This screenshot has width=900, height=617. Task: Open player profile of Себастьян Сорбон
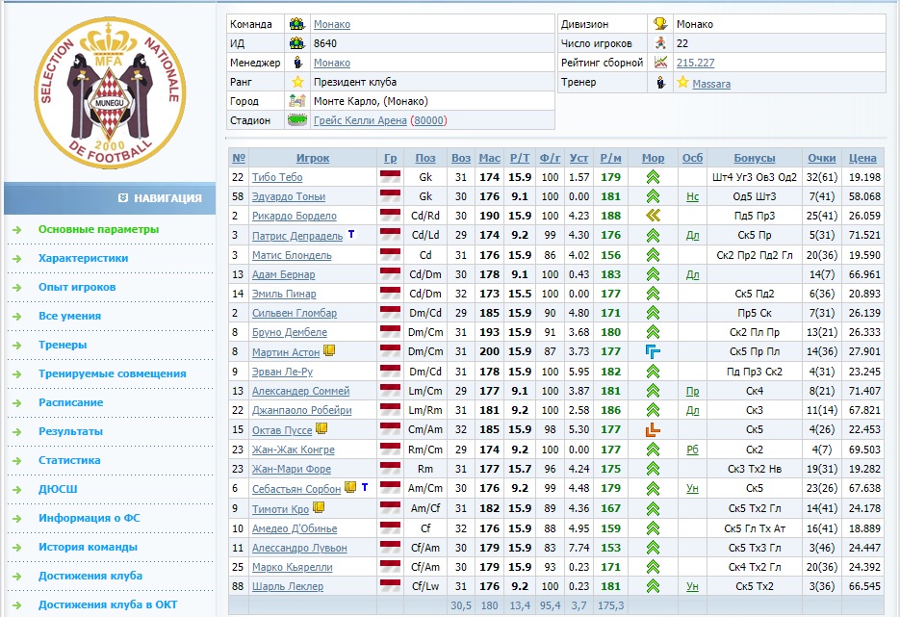pos(296,489)
